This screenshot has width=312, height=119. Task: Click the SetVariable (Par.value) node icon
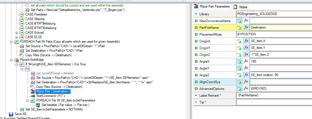point(38,105)
